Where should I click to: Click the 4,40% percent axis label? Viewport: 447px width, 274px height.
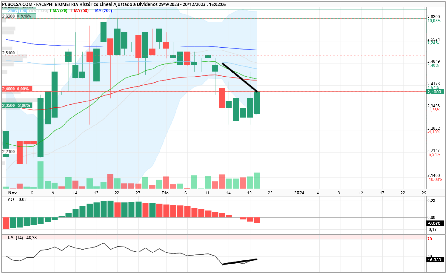[433, 66]
